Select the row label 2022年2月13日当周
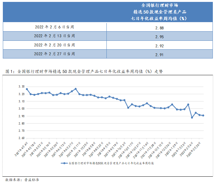Viewport: 216px width, 183px height. coord(55,36)
